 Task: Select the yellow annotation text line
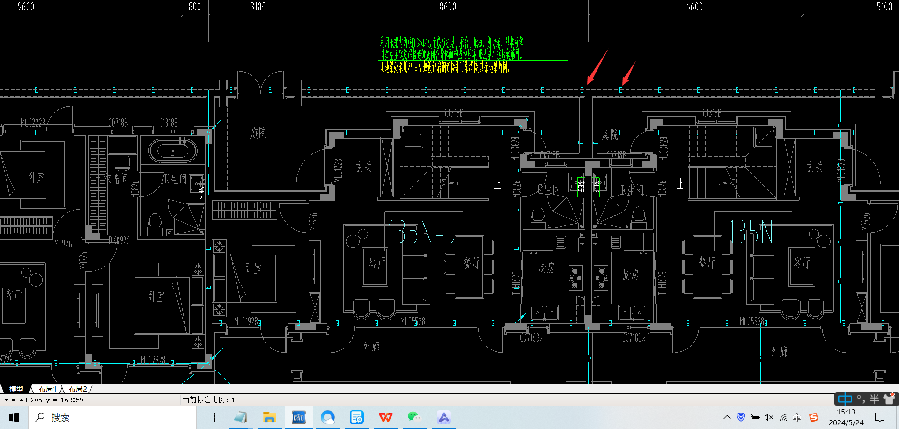coord(444,67)
